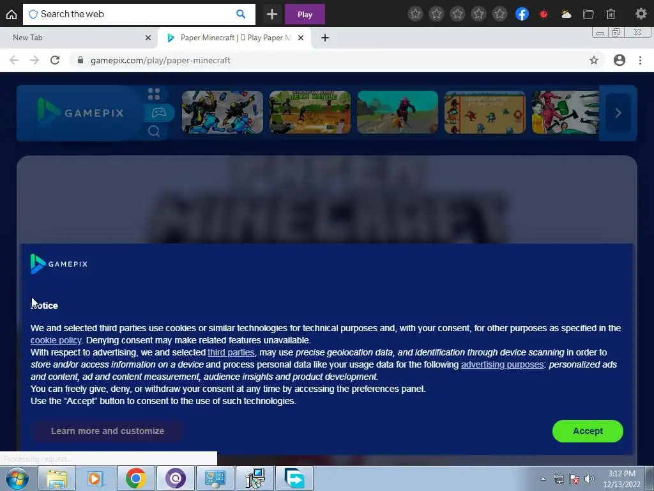Open the cookie policy link
This screenshot has width=654, height=491.
click(56, 340)
